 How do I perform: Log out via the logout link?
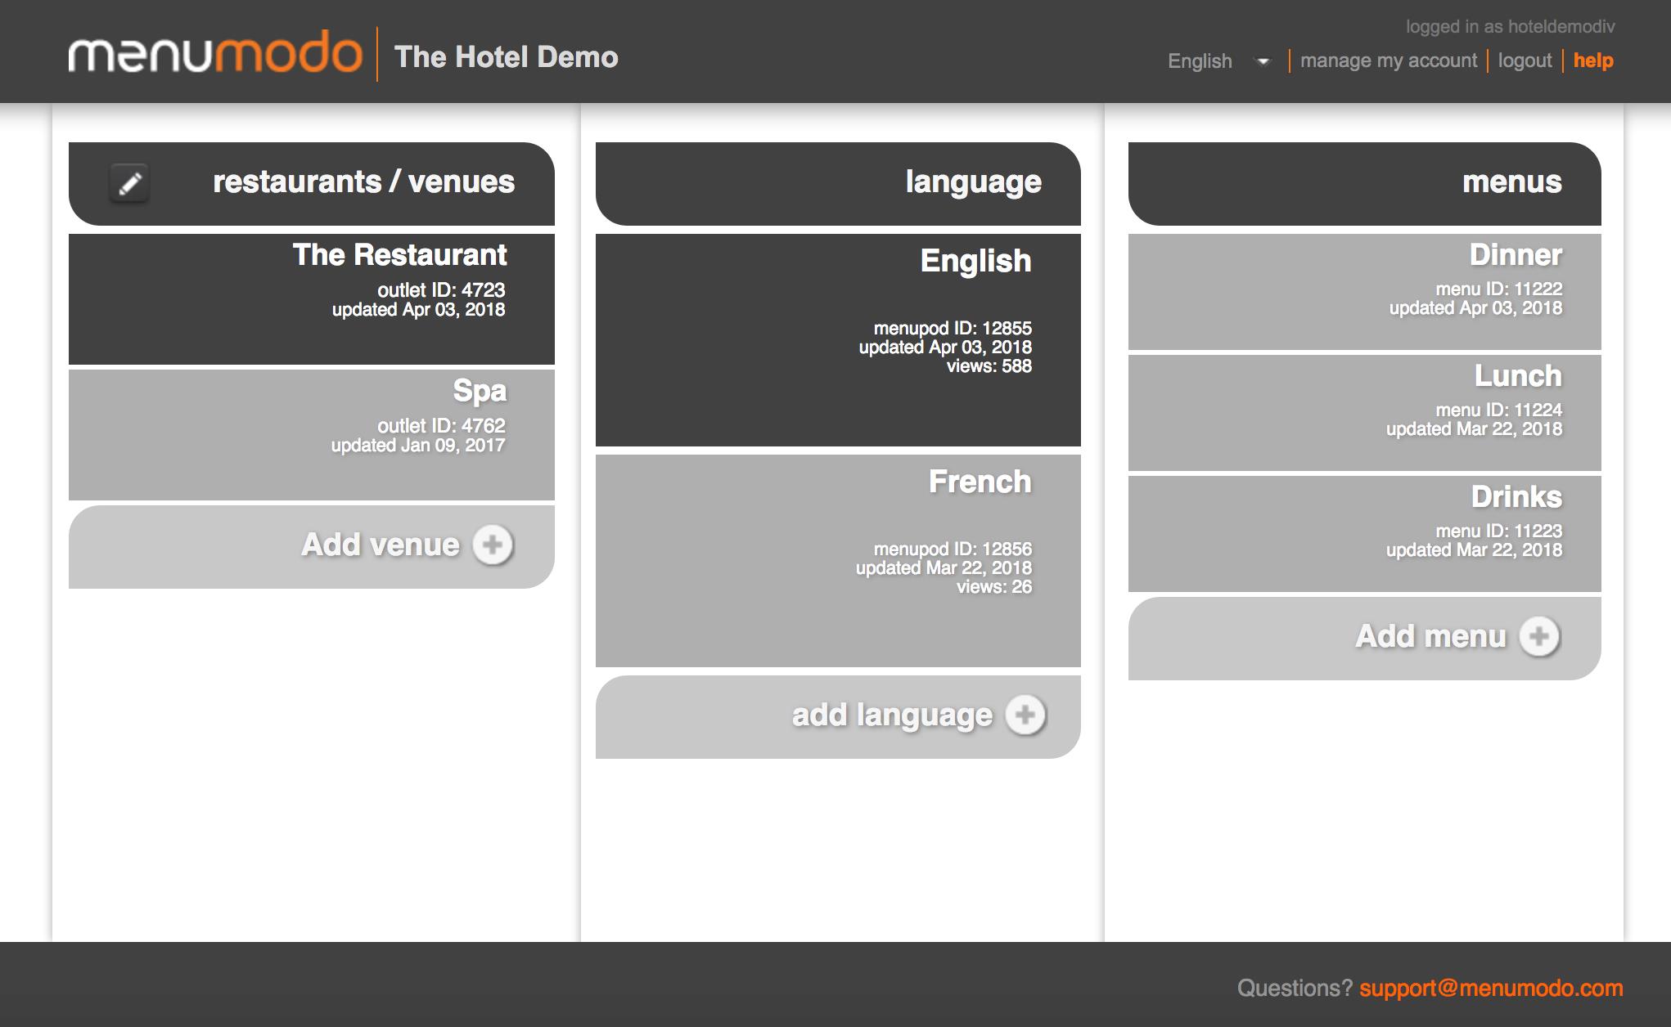coord(1525,61)
